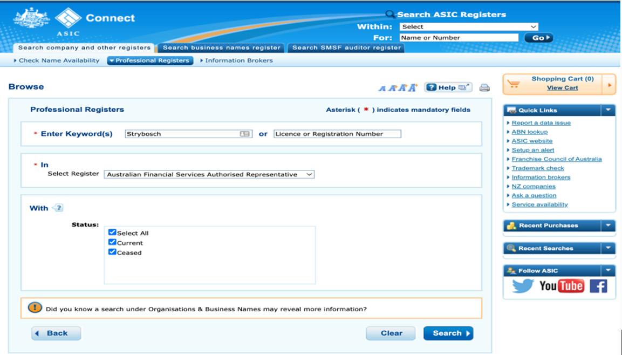
Task: Click the printer icon
Action: 484,87
